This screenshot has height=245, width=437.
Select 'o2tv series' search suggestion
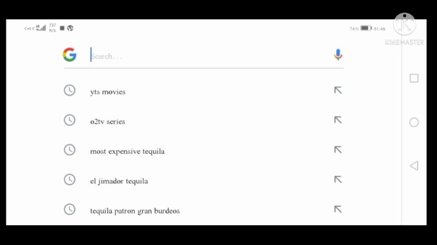(108, 121)
